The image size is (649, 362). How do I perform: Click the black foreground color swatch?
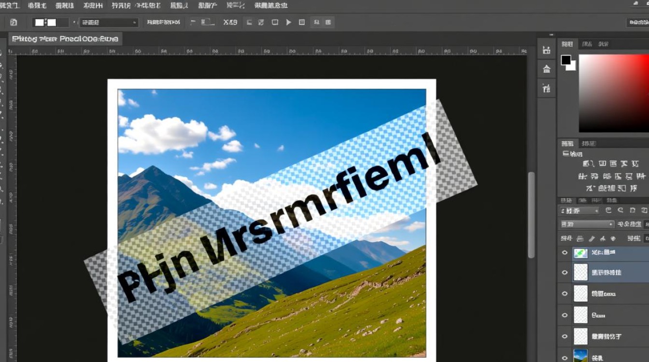[566, 60]
